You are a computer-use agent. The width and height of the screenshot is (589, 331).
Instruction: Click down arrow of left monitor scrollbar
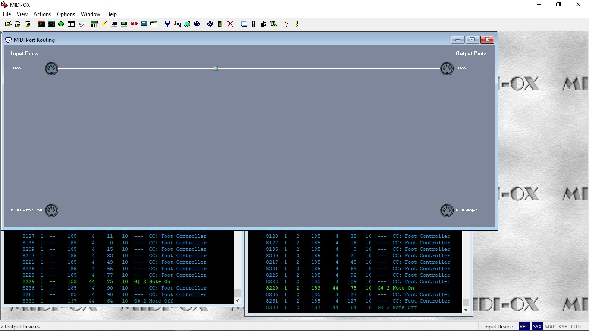[237, 300]
